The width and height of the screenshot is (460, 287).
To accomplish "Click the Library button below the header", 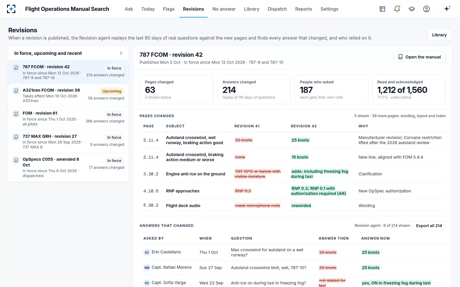I will tap(439, 35).
